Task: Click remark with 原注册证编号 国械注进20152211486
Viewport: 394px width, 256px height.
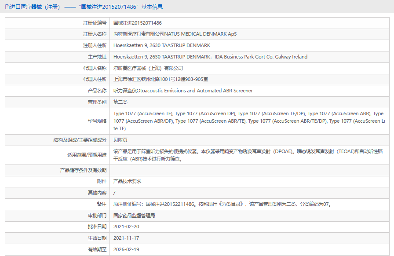Action: 223,204
